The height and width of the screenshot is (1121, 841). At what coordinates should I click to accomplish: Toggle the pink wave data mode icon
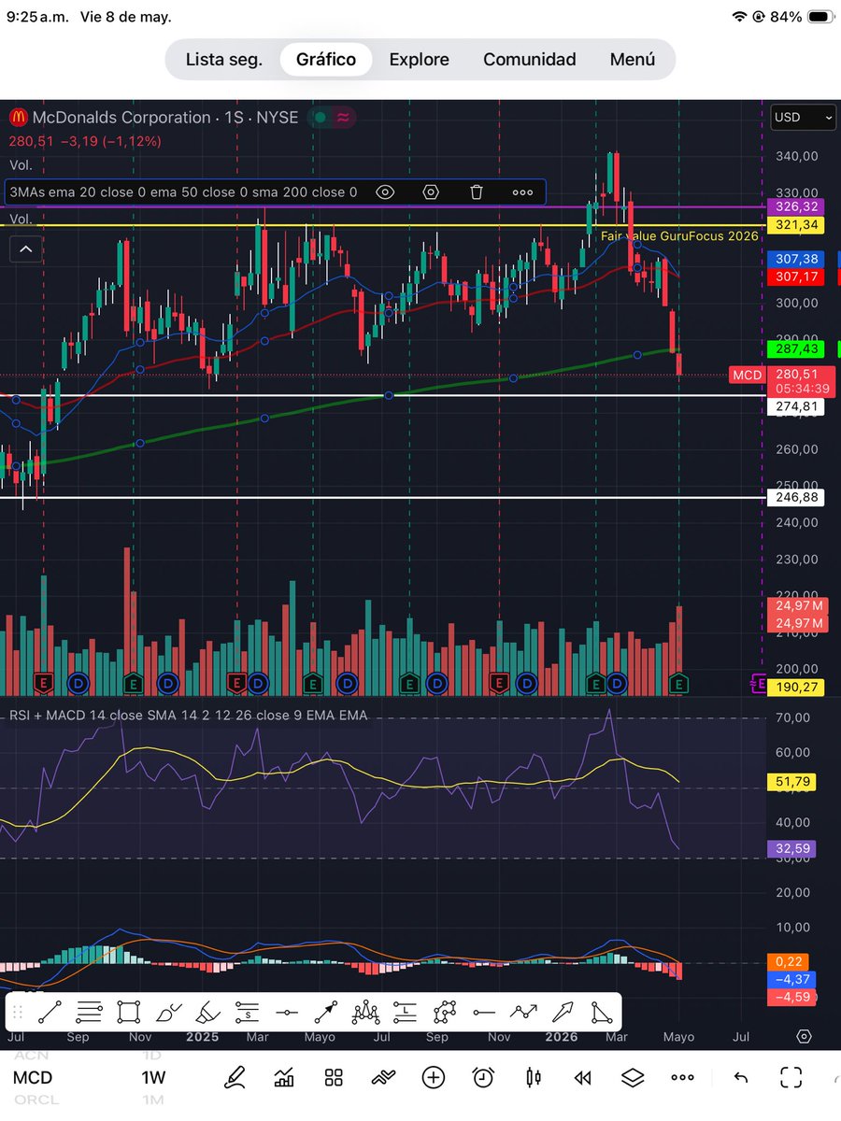pos(343,118)
